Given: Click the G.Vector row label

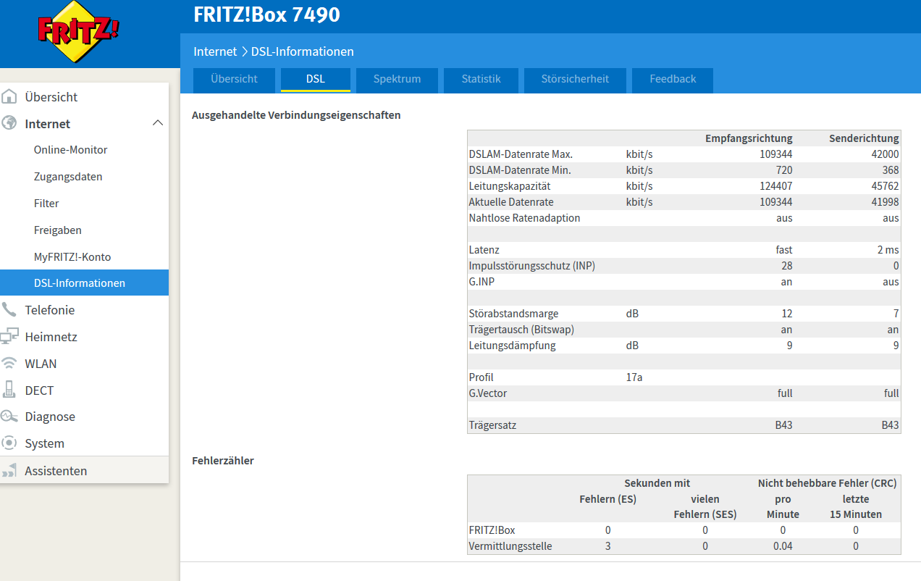Looking at the screenshot, I should coord(487,393).
